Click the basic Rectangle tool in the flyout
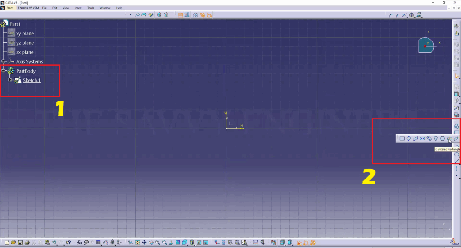Image resolution: width=461 pixels, height=248 pixels. [402, 138]
